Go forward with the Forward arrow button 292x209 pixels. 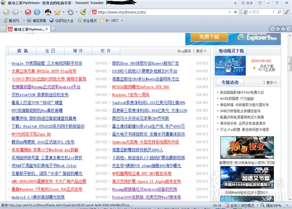(15, 12)
